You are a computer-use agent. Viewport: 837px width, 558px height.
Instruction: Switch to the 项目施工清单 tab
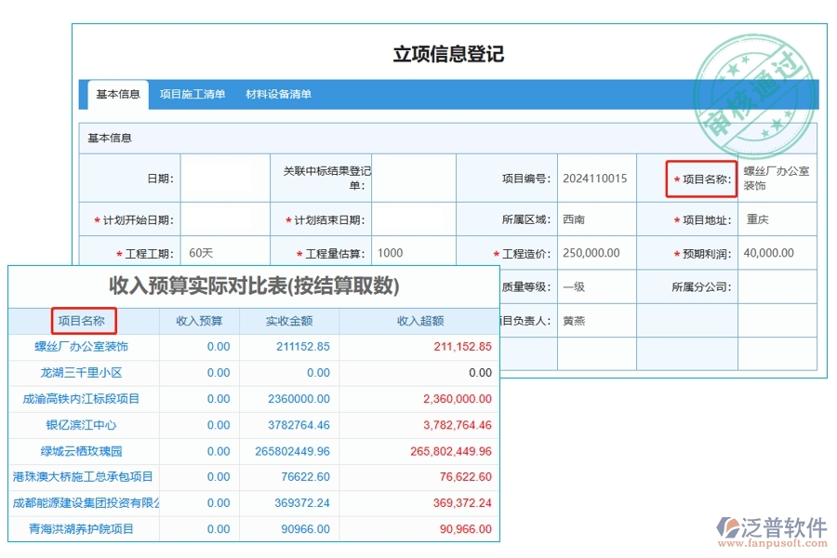(192, 94)
